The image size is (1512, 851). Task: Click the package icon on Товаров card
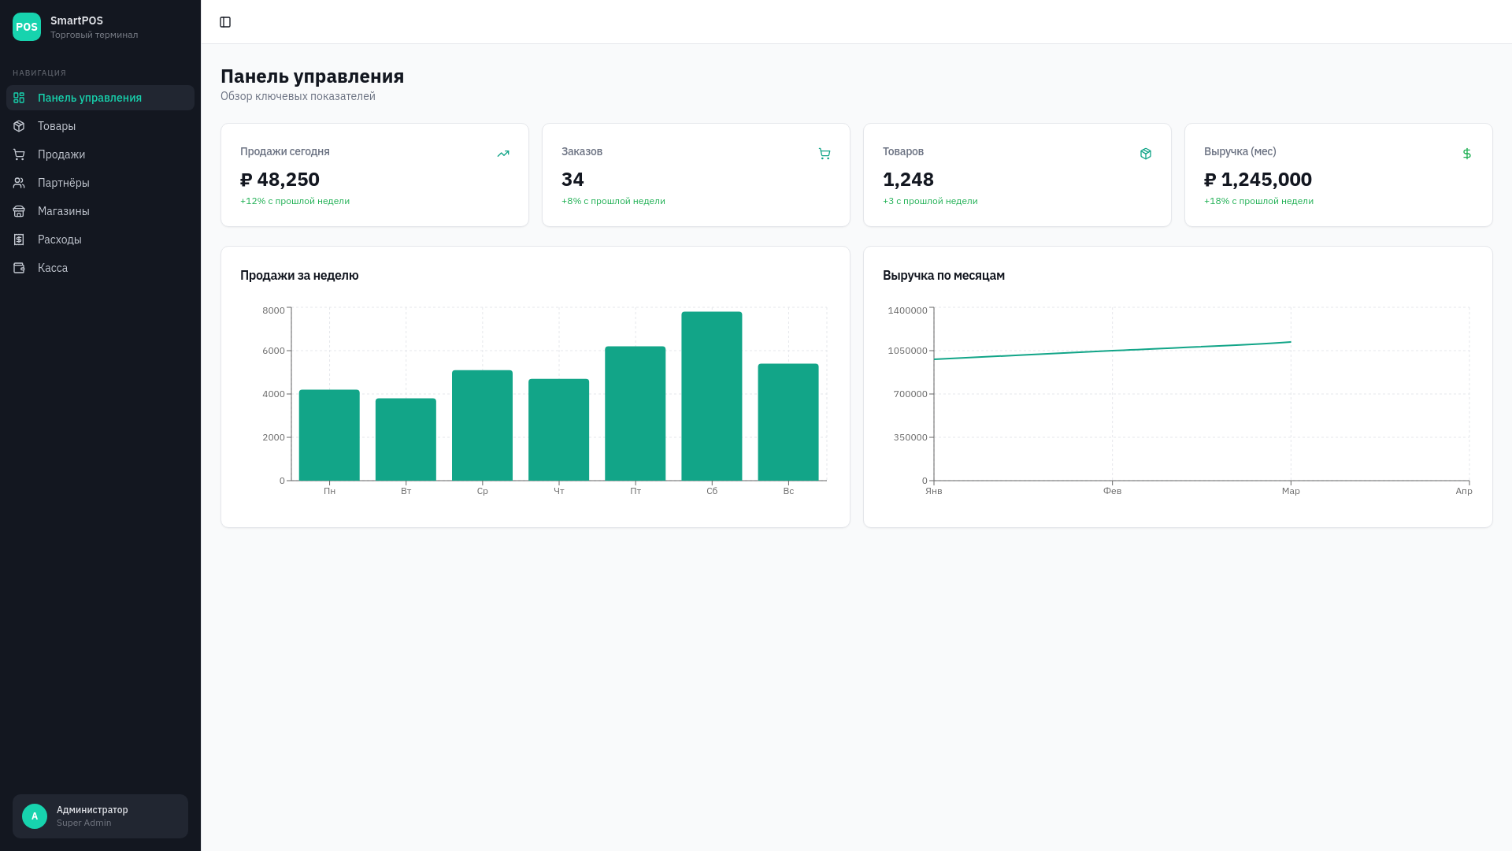pyautogui.click(x=1146, y=154)
